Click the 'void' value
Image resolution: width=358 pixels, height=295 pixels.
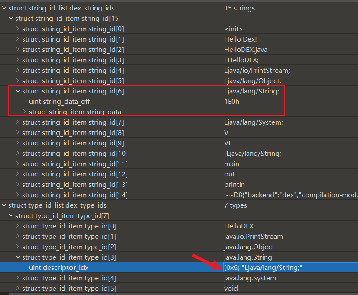click(x=231, y=289)
